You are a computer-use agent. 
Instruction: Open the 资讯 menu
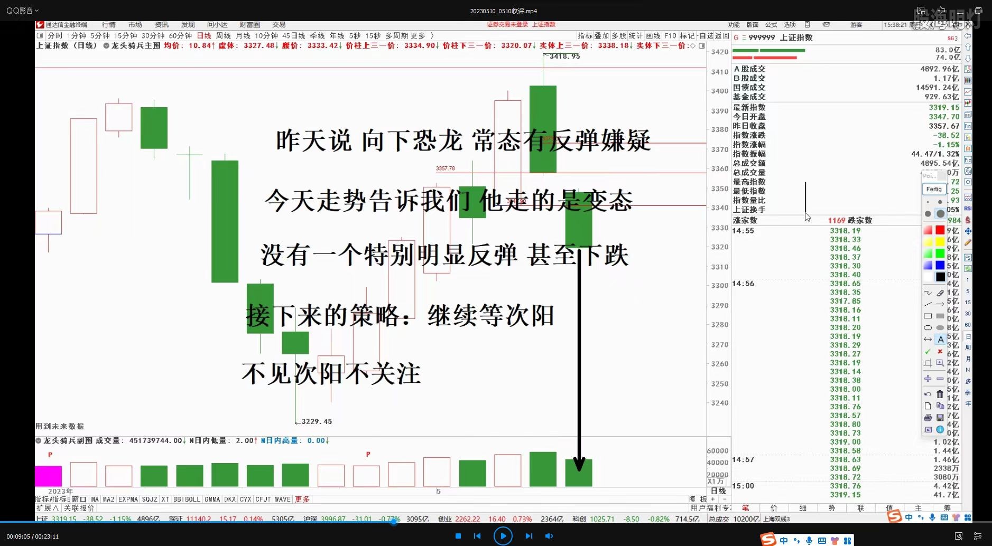[x=161, y=25]
